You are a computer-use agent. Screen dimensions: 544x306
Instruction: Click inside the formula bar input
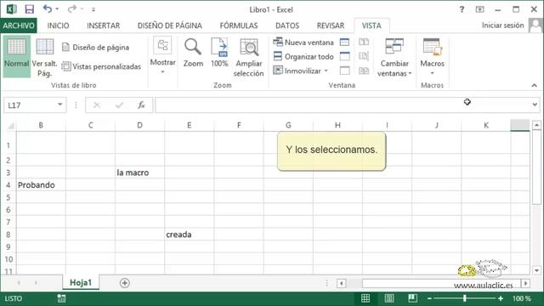pos(343,105)
